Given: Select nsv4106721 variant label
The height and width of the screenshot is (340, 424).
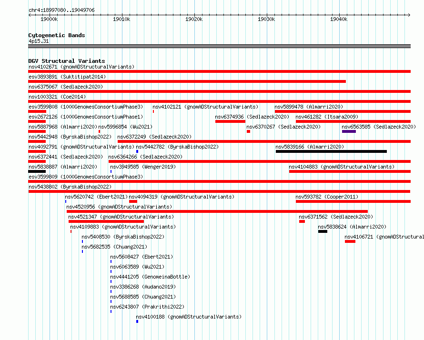Looking at the screenshot, I should click(384, 237).
